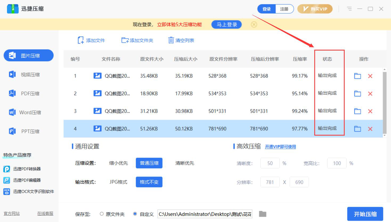
Task: Click the Clear List trash icon
Action: (x=171, y=40)
